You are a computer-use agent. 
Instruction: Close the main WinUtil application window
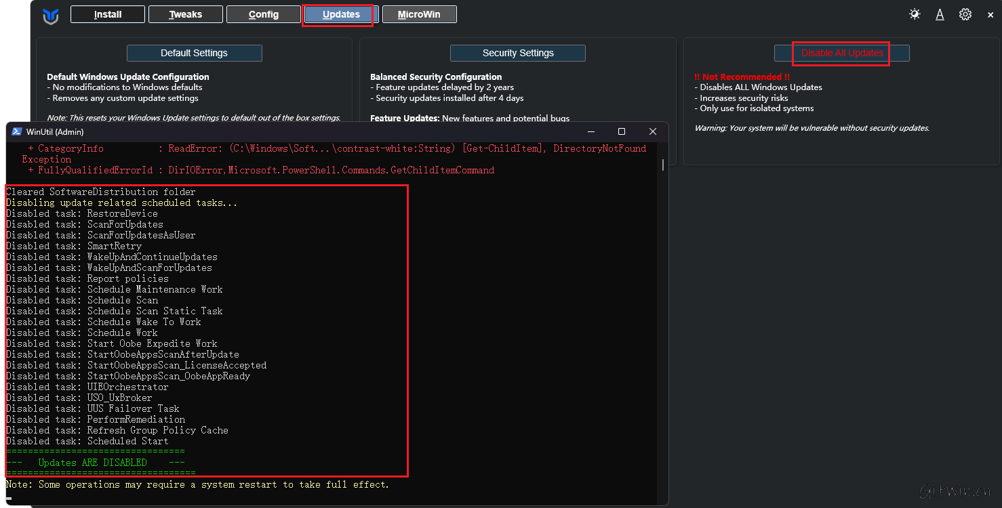click(990, 15)
